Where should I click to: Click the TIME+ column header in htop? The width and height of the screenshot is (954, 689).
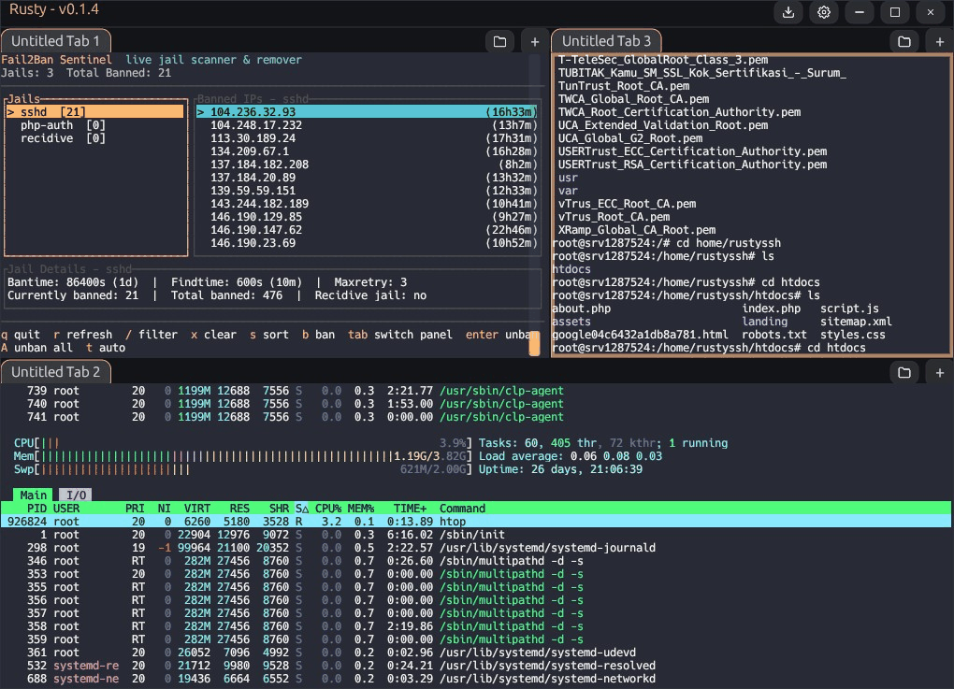coord(410,509)
